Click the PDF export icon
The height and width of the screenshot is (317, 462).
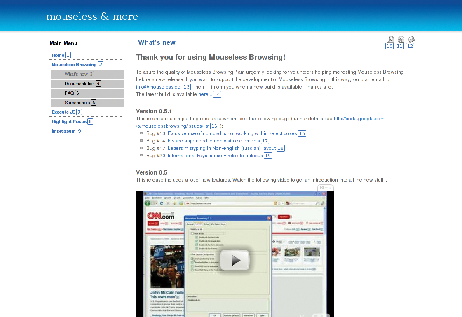(390, 40)
